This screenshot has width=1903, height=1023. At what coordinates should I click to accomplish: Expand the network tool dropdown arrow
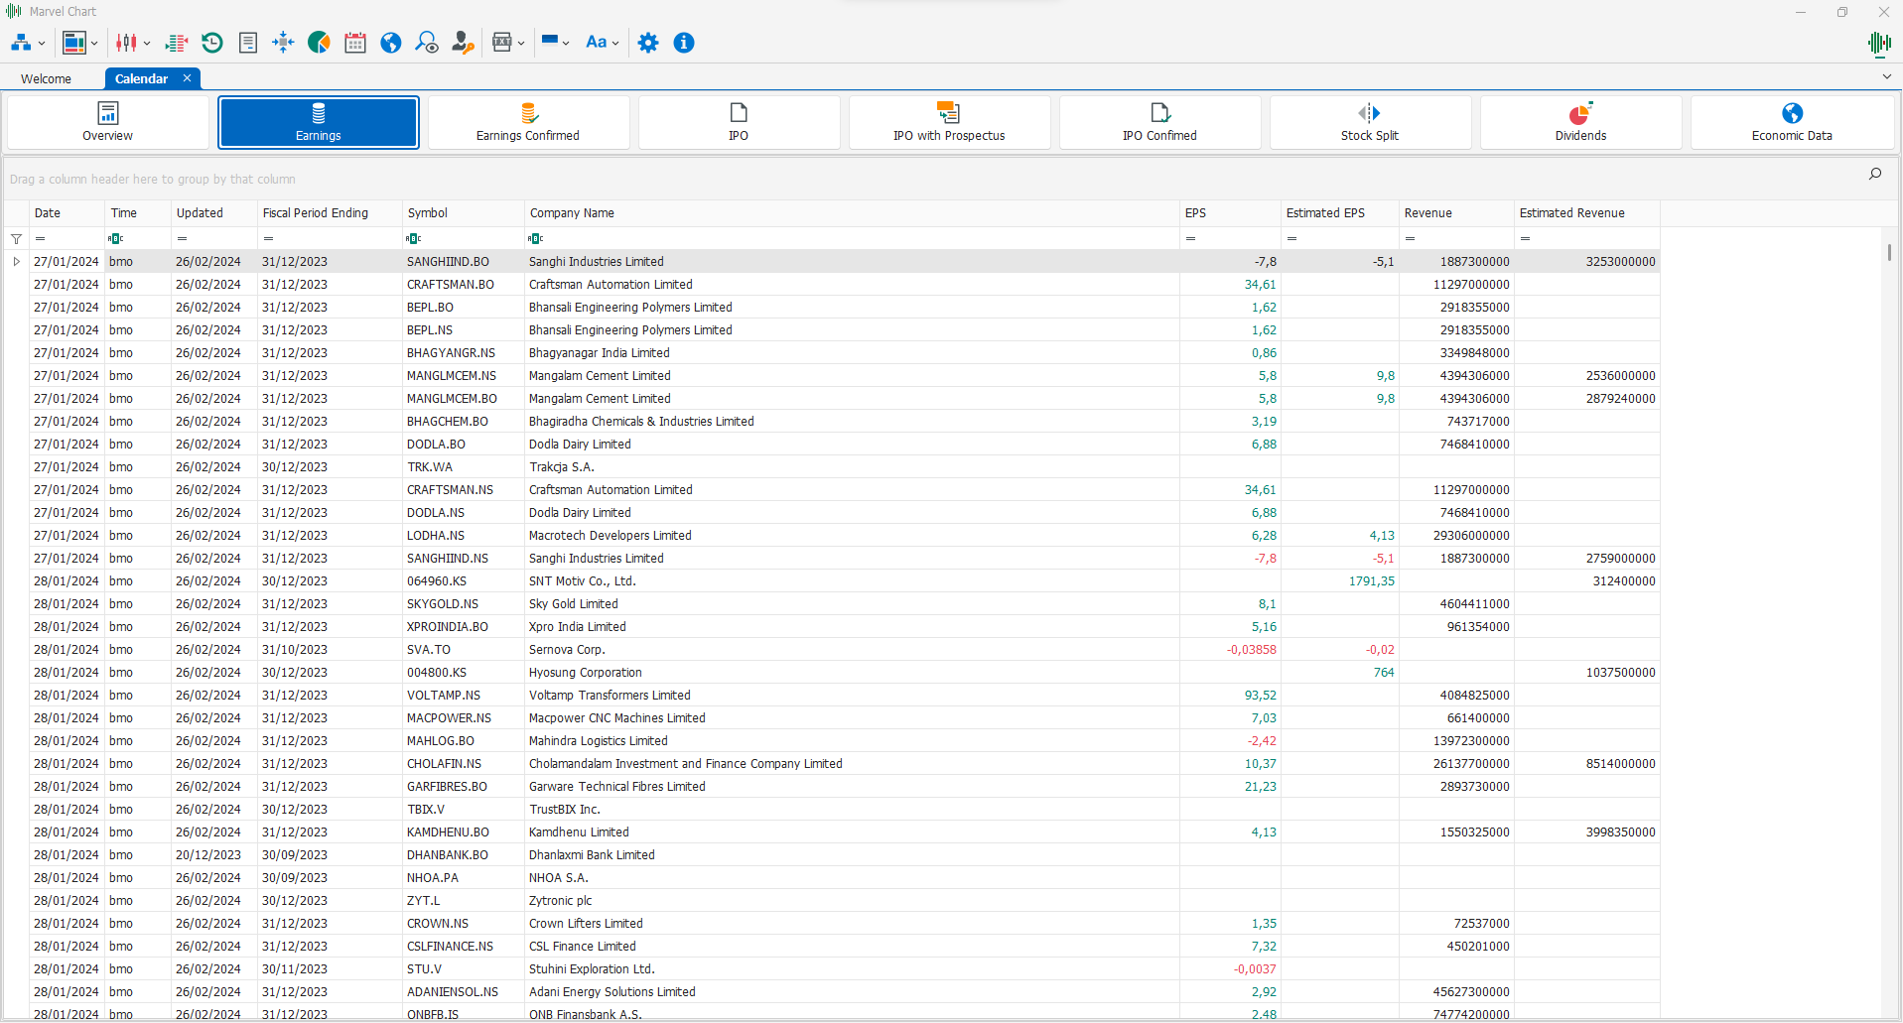pos(42,44)
